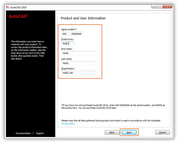
Task: Click the First name input field
Action: (x=79, y=53)
